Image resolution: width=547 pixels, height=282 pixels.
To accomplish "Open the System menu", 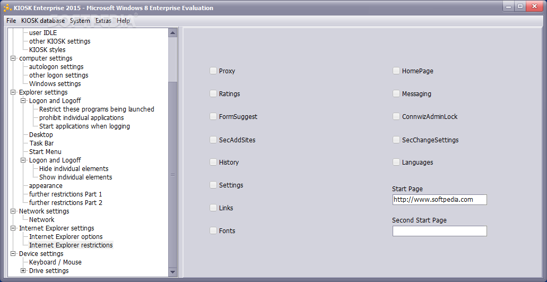I will coord(80,21).
